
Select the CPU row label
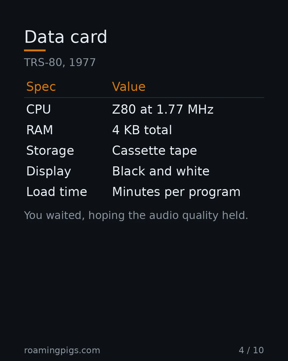(x=39, y=109)
